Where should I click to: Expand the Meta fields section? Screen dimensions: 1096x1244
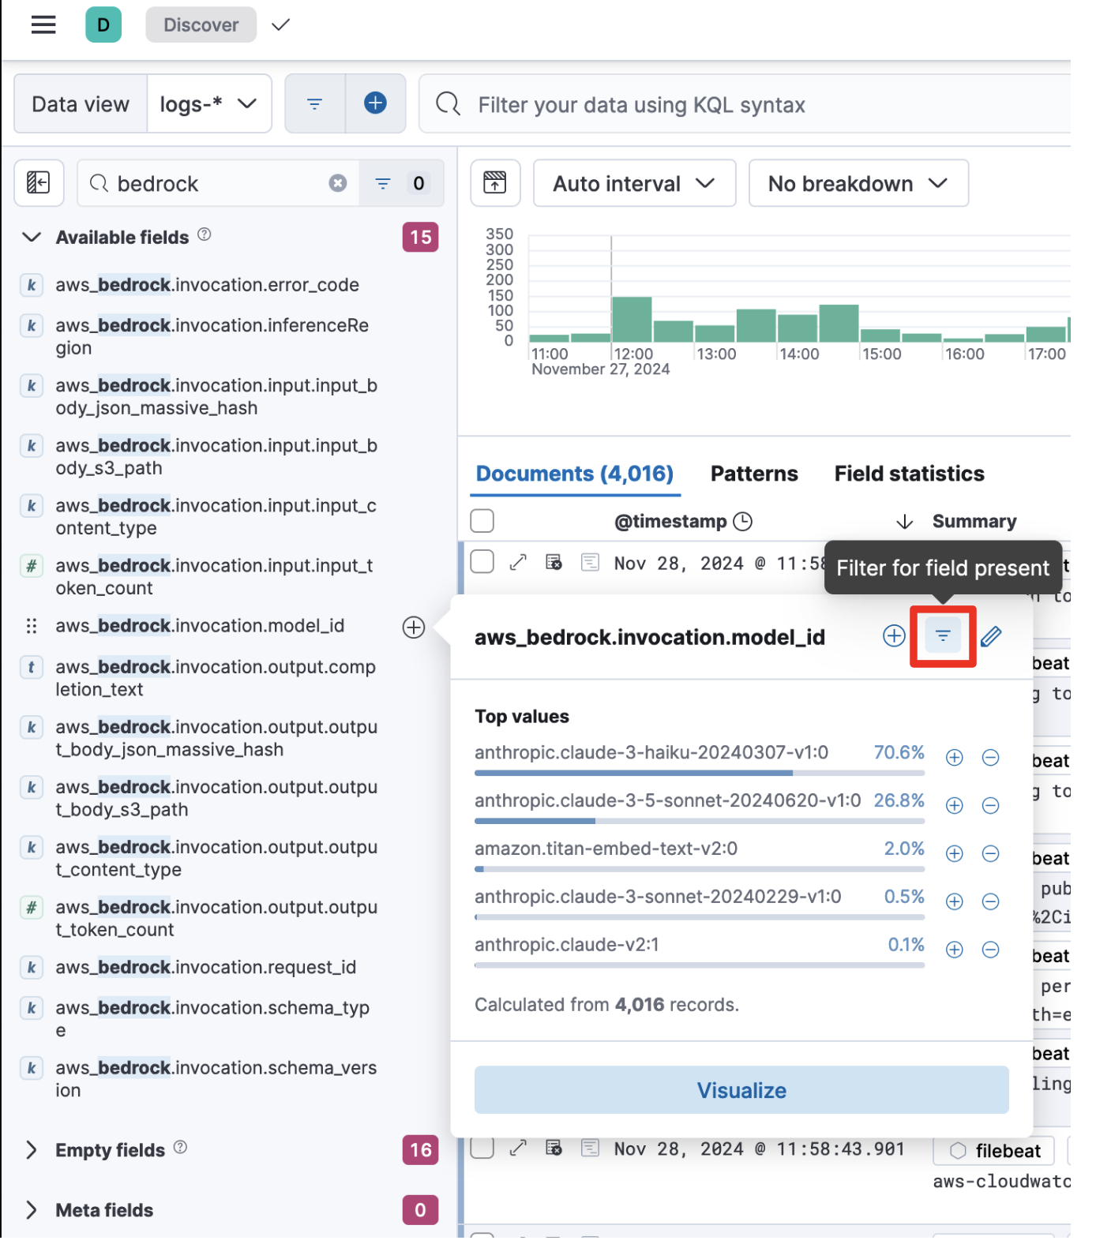click(32, 1210)
